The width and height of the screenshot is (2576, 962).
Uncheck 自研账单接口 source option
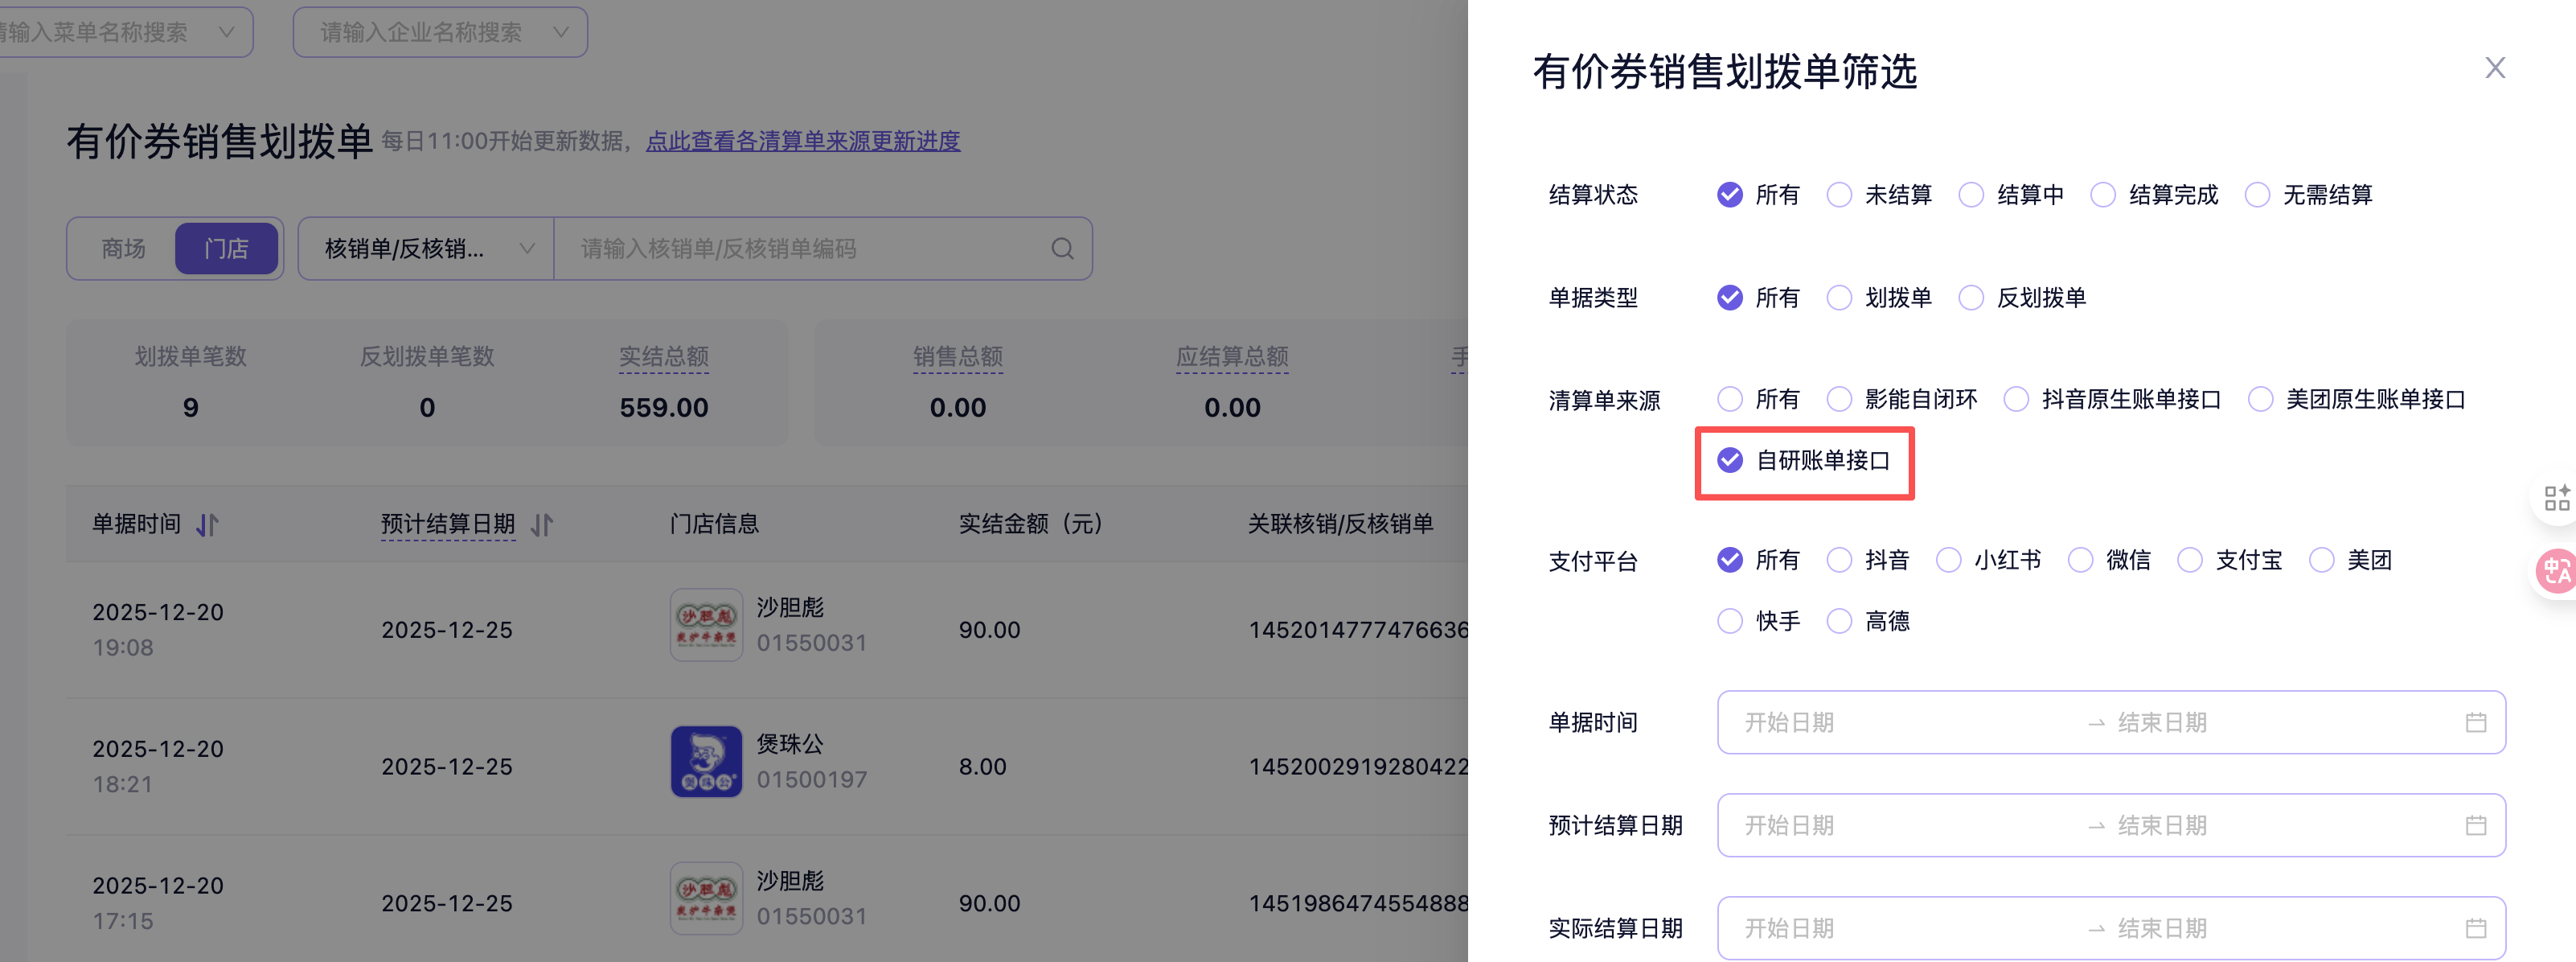tap(1730, 461)
